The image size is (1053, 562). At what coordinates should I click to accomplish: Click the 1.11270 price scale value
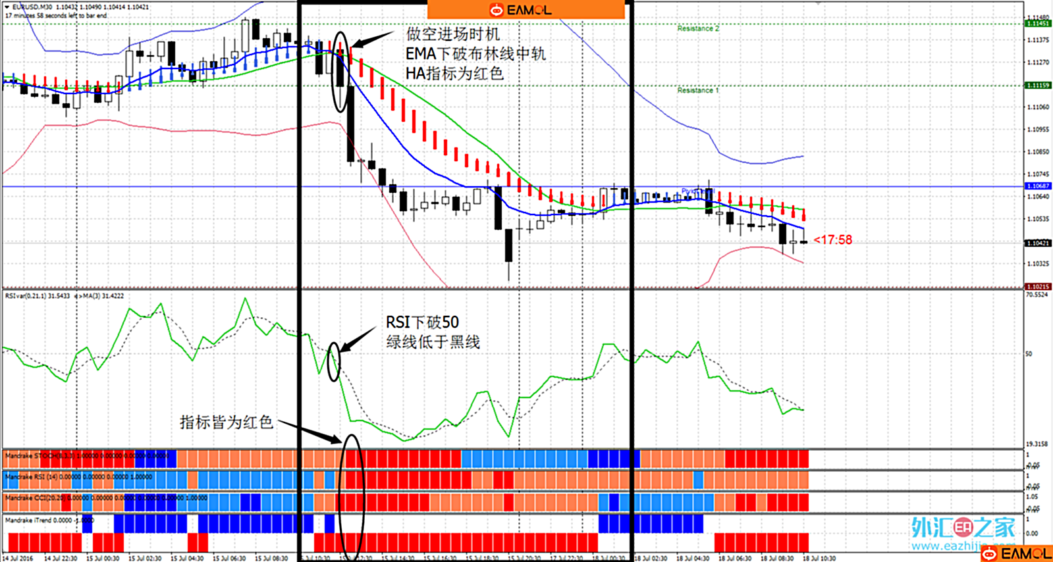[x=1039, y=63]
